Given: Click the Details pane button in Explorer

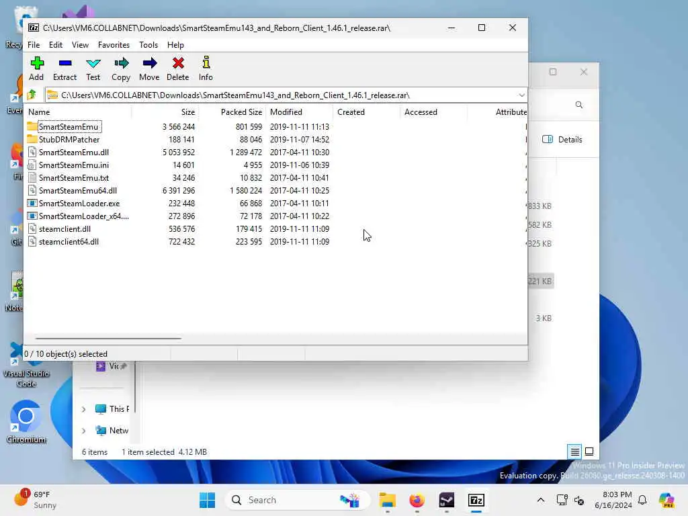Looking at the screenshot, I should pyautogui.click(x=562, y=140).
